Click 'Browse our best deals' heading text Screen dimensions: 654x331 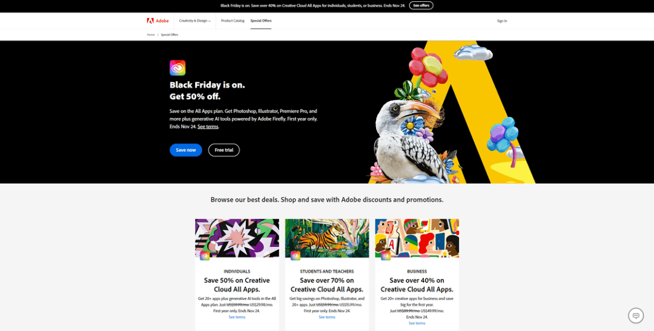(327, 200)
